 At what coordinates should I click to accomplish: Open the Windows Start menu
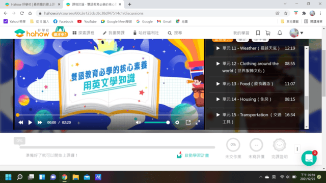tap(8, 177)
